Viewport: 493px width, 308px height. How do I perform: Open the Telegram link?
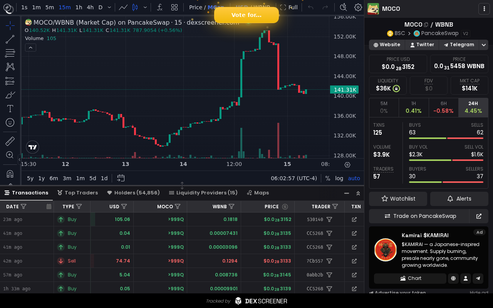459,45
